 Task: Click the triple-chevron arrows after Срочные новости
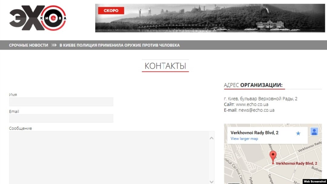tap(54, 45)
